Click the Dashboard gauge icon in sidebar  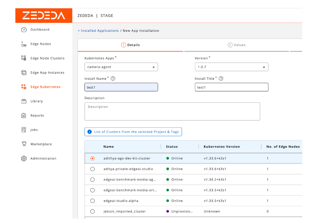24,30
